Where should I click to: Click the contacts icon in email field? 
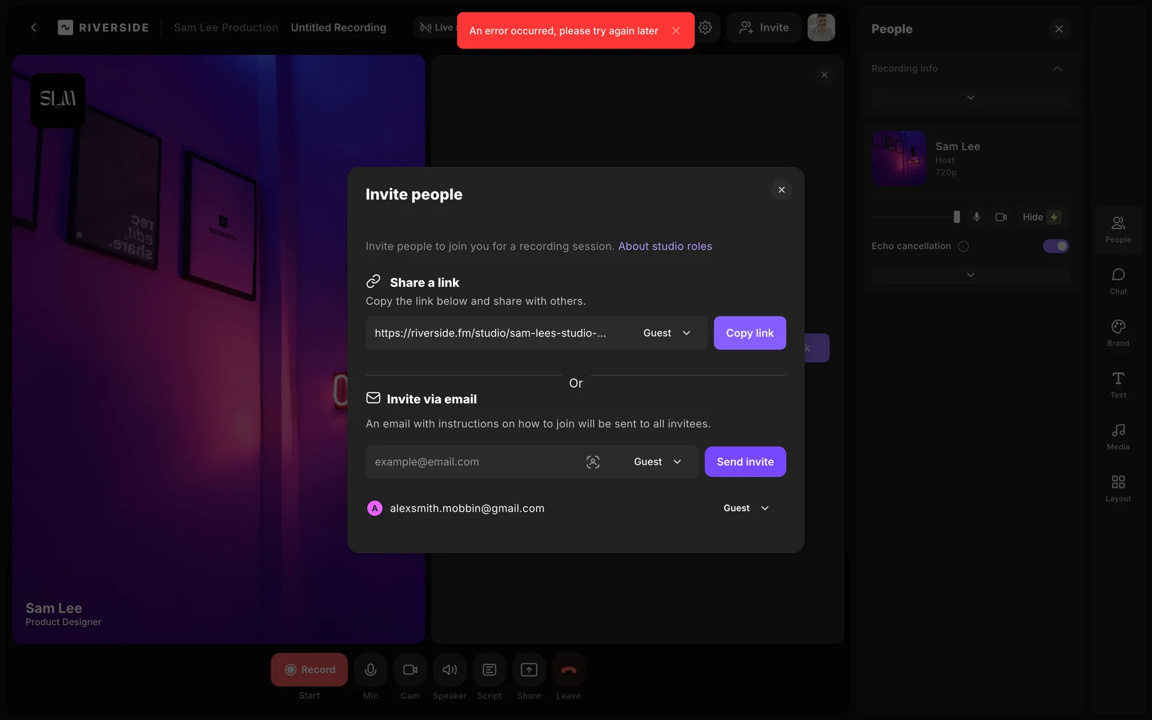click(593, 462)
